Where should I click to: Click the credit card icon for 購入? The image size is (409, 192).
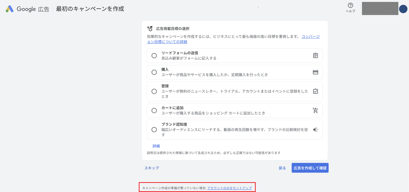(316, 72)
